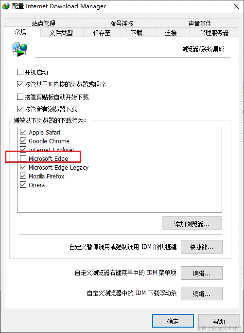
Task: Click the IDM globe icon in title bar
Action: (x=6, y=6)
